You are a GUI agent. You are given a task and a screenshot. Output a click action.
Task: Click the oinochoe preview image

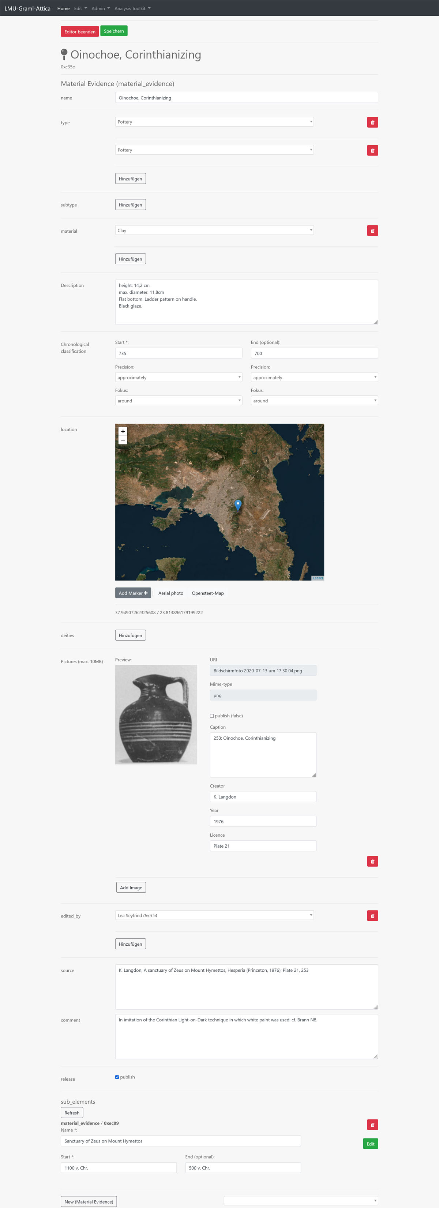point(156,714)
